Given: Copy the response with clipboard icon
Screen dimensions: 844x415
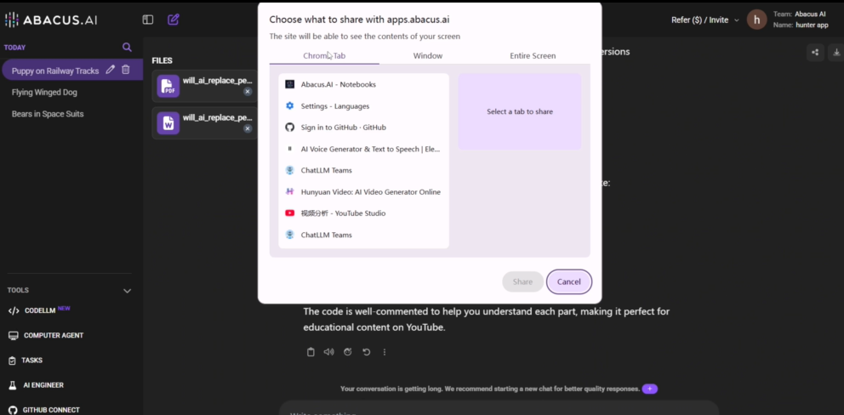Looking at the screenshot, I should (x=311, y=352).
